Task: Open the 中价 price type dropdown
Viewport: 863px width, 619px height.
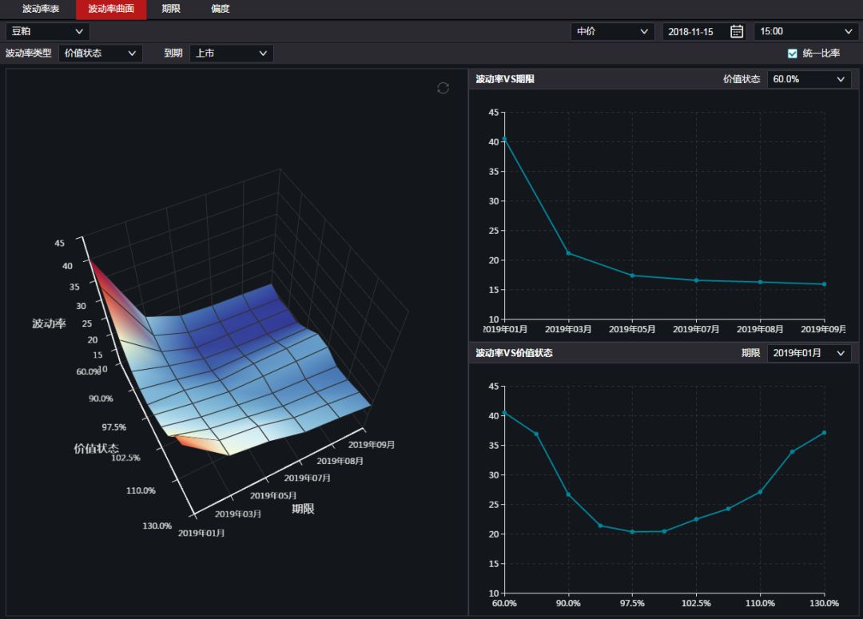Action: coord(613,31)
